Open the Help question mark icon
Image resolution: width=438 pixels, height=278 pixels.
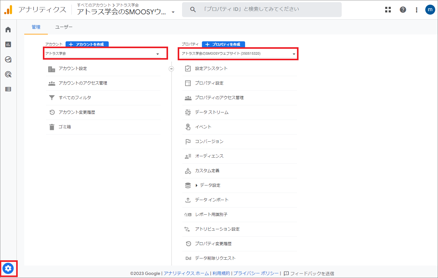click(x=403, y=10)
